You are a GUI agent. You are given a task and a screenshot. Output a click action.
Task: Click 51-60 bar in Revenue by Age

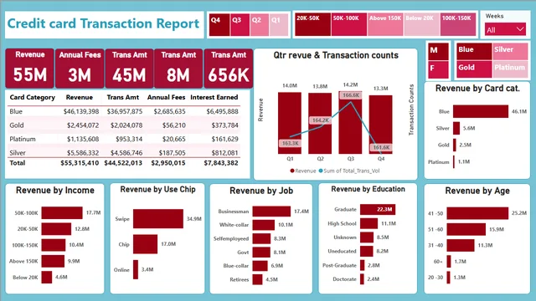pos(466,229)
